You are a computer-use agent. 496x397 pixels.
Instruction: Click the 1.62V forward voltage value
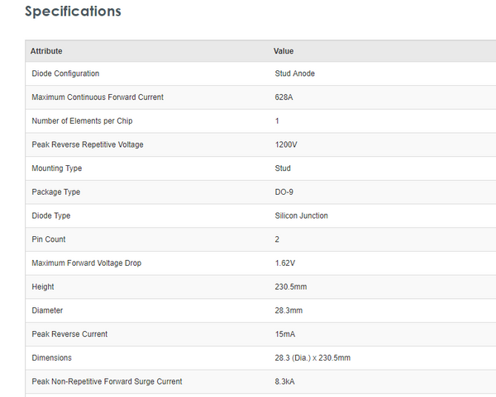[285, 263]
